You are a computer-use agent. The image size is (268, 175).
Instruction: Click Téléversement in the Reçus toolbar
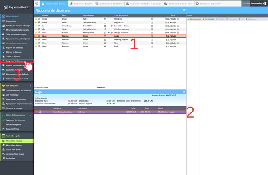(194, 19)
